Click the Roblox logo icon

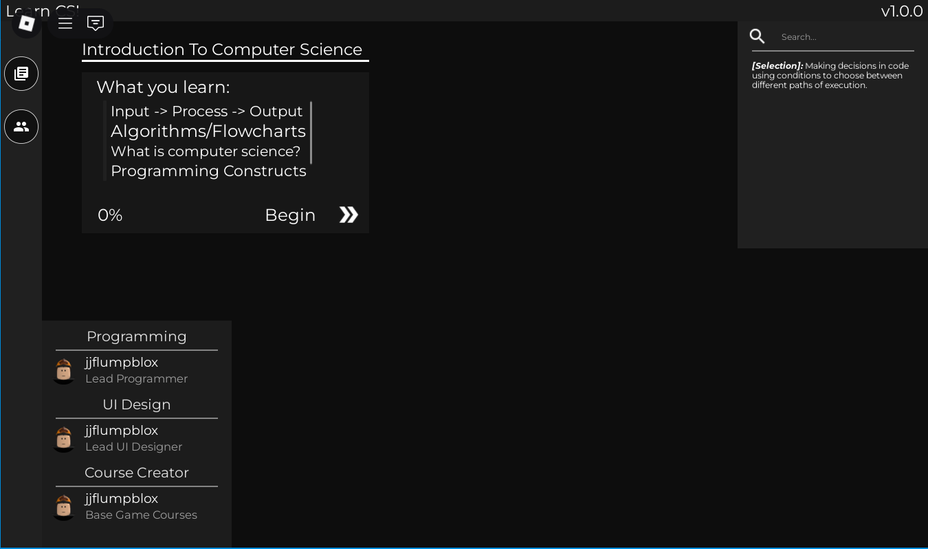[26, 23]
